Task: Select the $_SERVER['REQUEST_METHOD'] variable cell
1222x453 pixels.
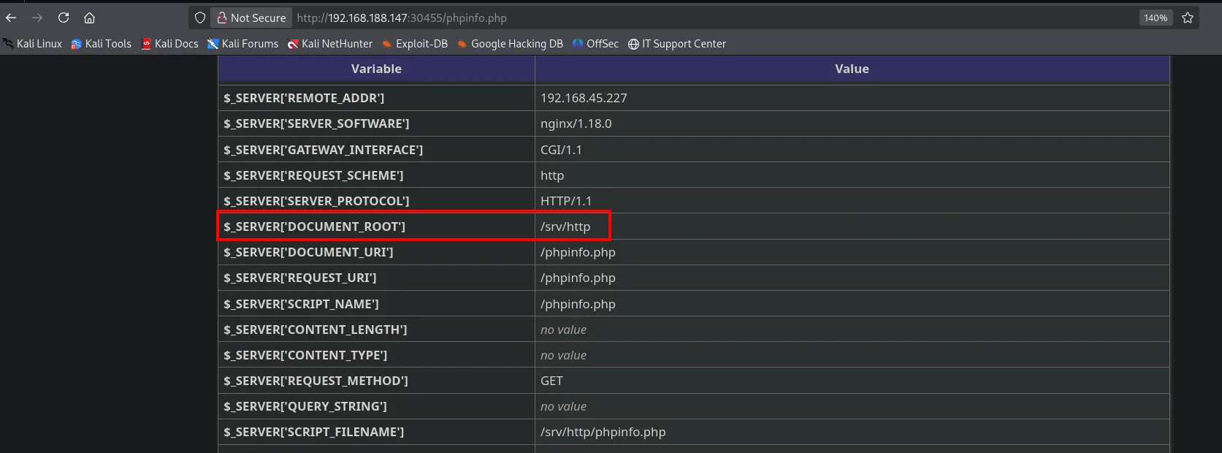Action: [376, 381]
